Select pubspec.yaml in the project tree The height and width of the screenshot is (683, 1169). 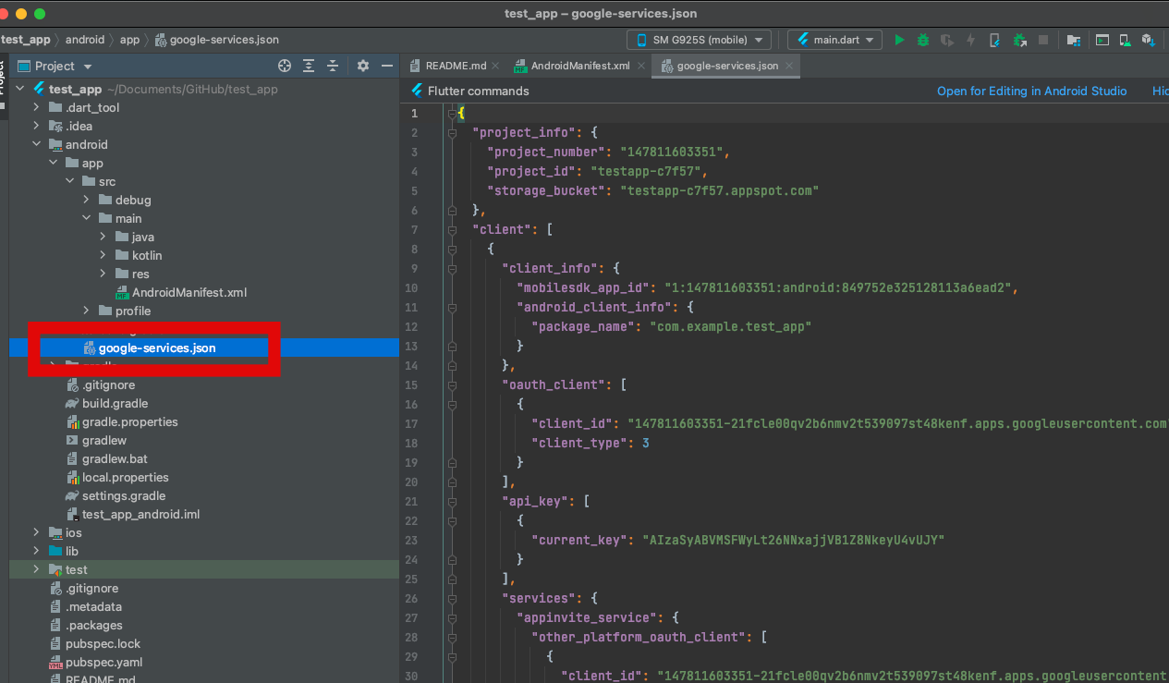pyautogui.click(x=104, y=662)
